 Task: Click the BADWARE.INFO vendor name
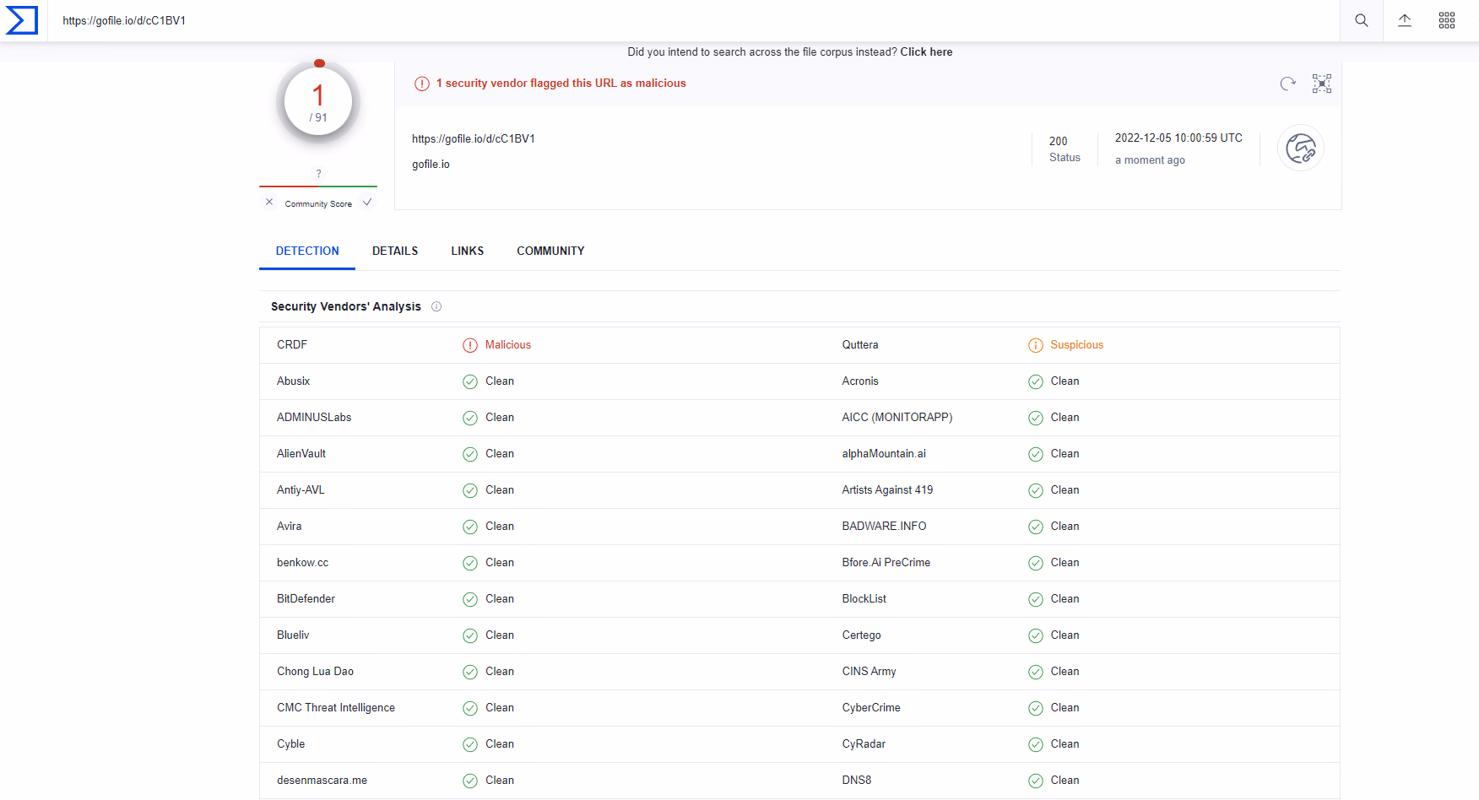click(x=884, y=526)
